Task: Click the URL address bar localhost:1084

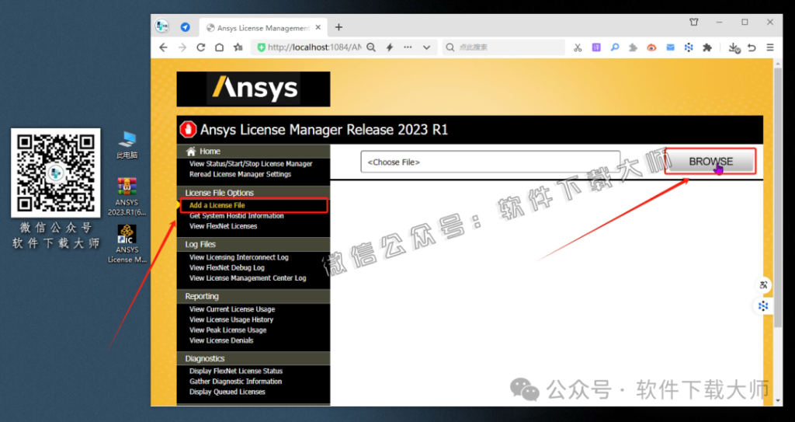Action: (x=314, y=47)
